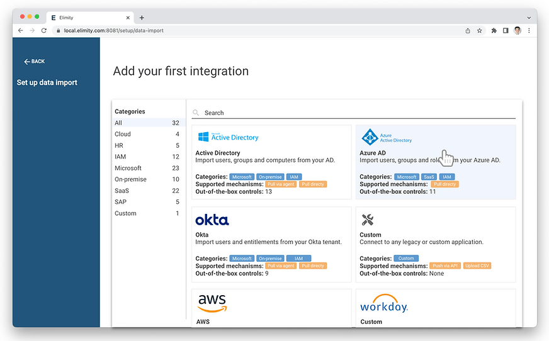Filter by On-premise category

click(x=147, y=179)
